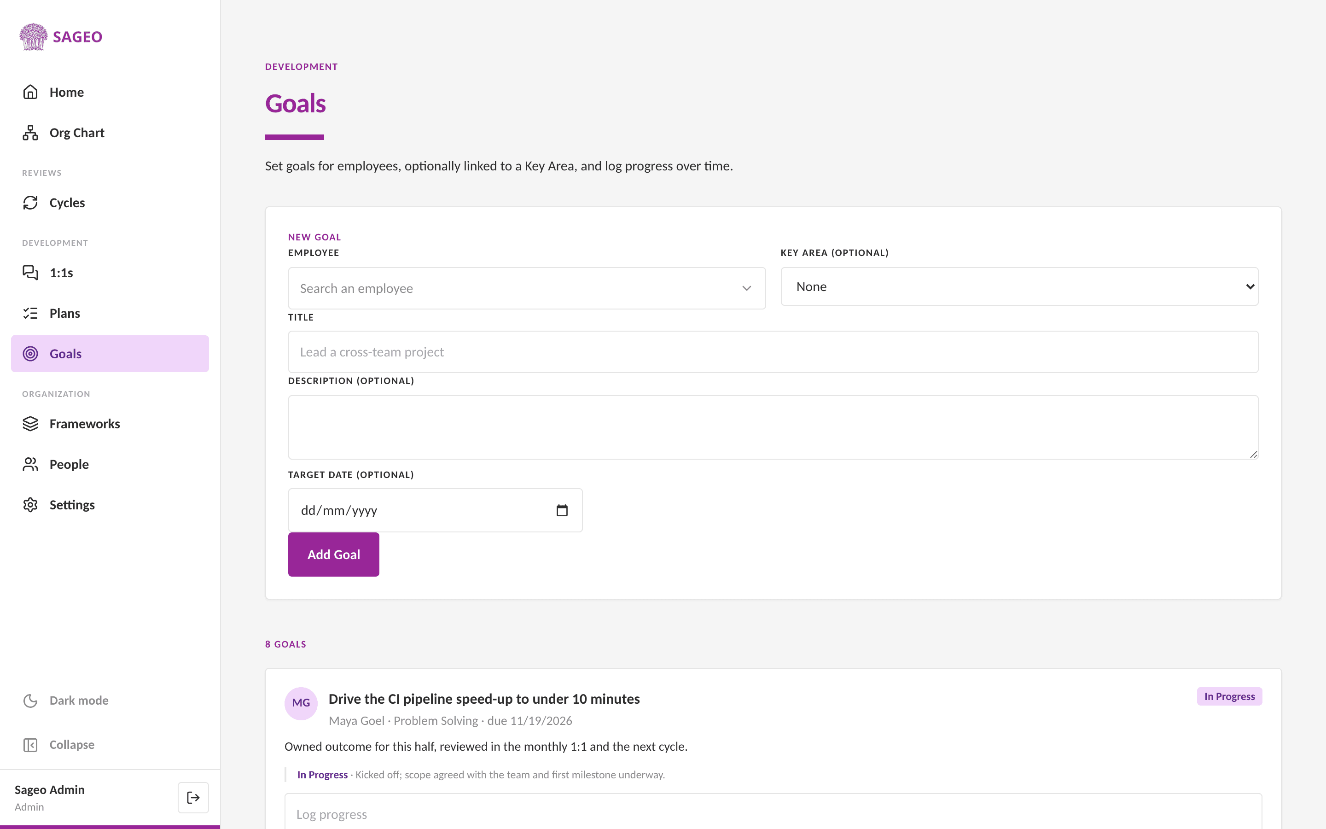Open Plans menu label
The image size is (1326, 829).
coord(64,313)
